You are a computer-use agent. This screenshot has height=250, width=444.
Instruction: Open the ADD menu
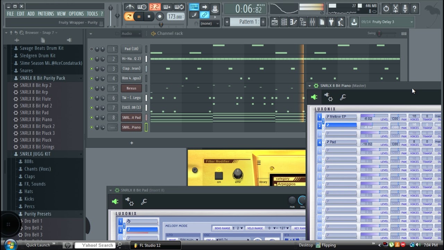pyautogui.click(x=31, y=14)
